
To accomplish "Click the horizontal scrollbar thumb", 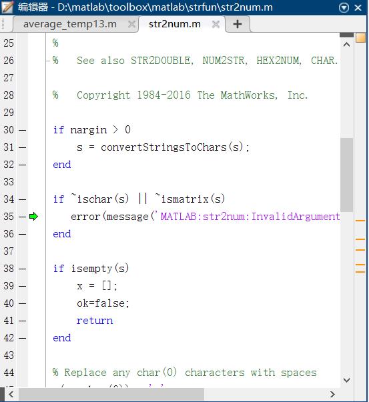I will pyautogui.click(x=111, y=394).
